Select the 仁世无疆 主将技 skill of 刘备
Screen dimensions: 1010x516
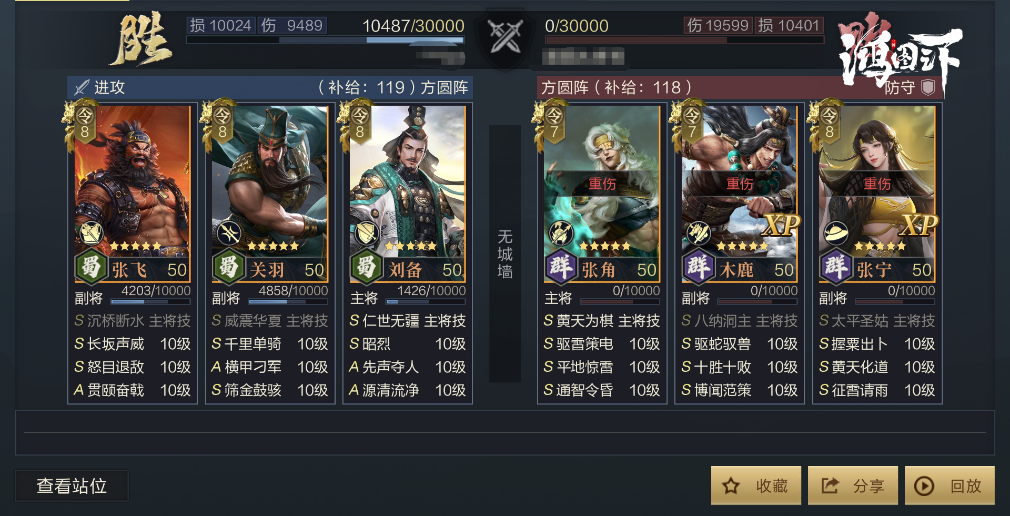pos(408,321)
